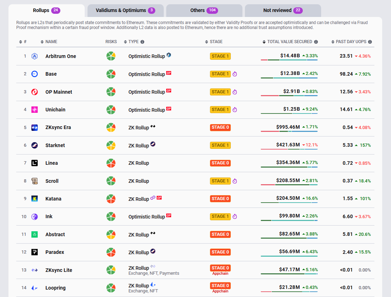Open the Validiums & Optimiums tab

click(x=125, y=11)
